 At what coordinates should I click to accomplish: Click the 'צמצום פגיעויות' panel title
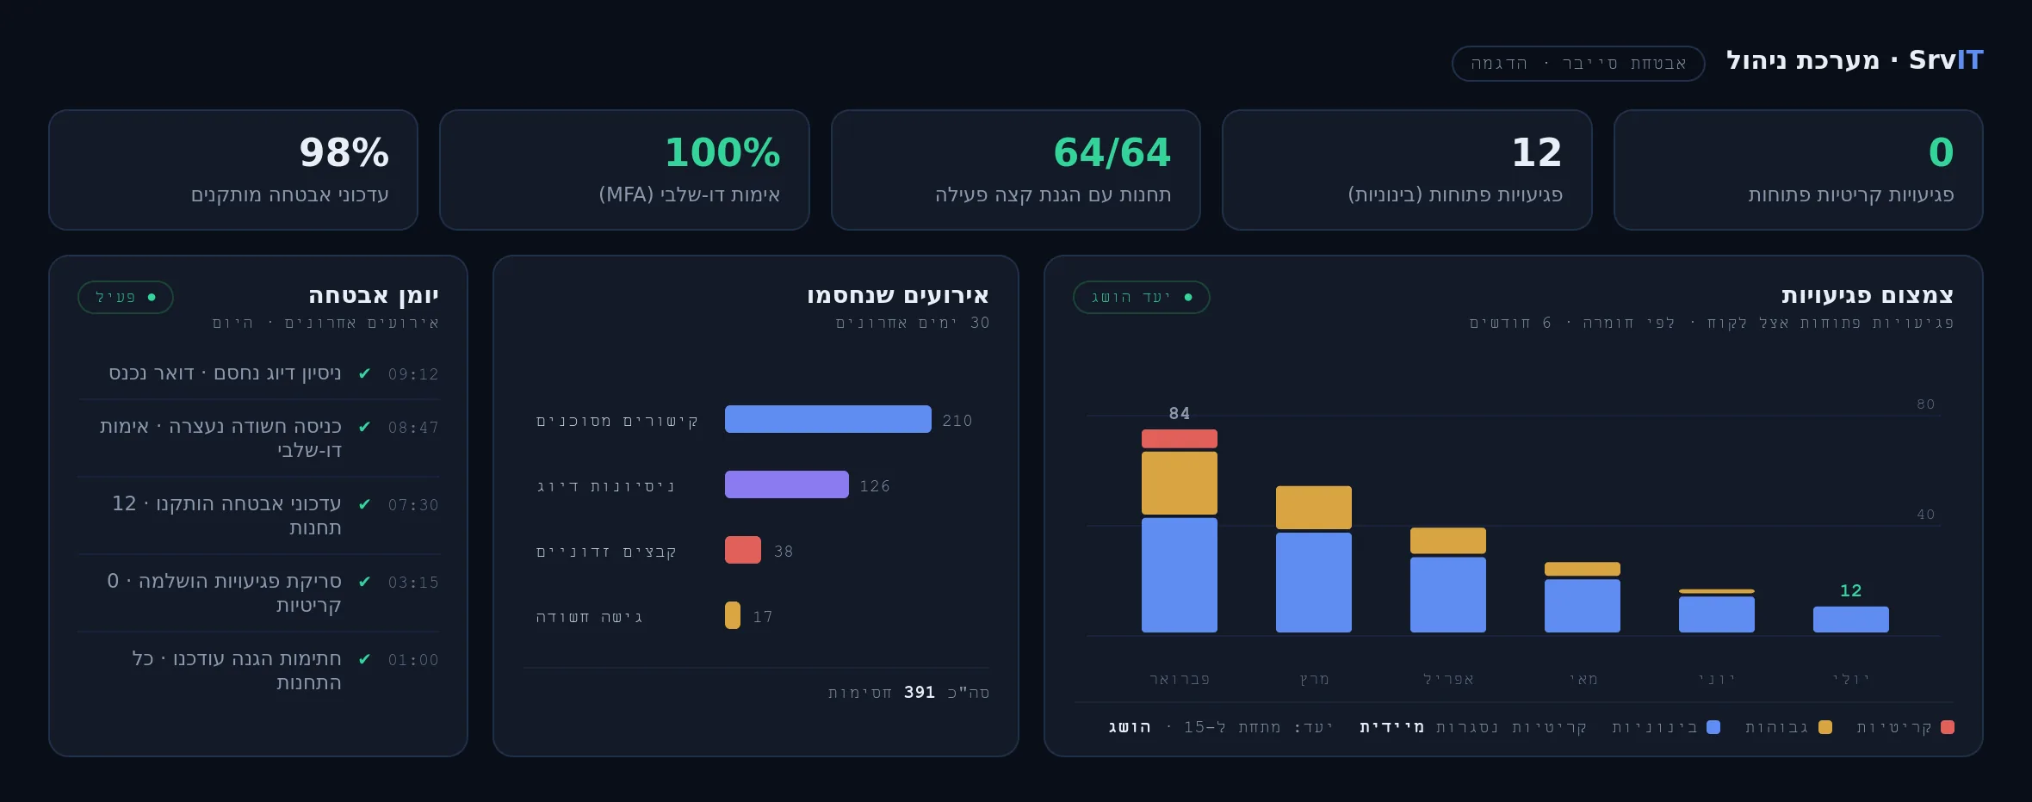(x=1868, y=295)
